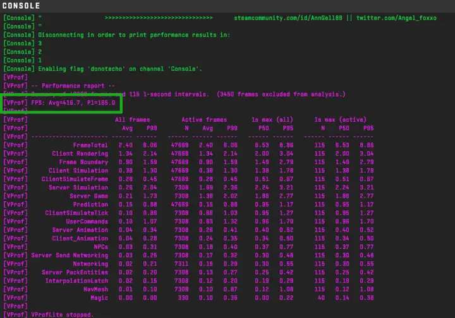Select the Server Animation row label
Image resolution: width=455 pixels, height=318 pixels.
click(80, 230)
